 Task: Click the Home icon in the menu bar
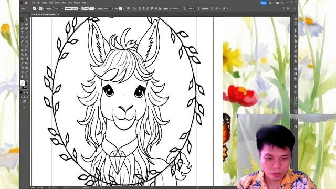pyautogui.click(x=26, y=3)
